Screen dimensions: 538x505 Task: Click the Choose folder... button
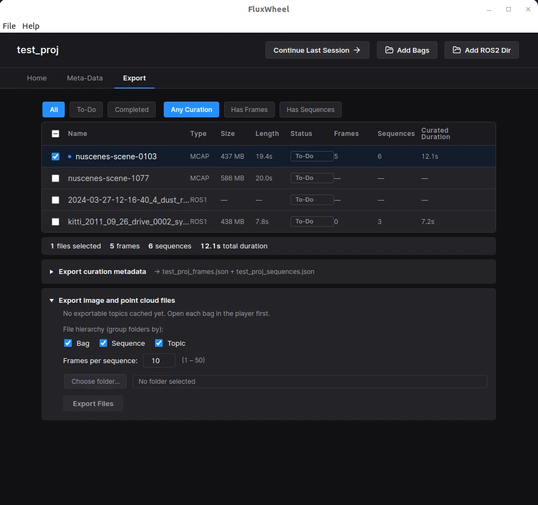[95, 382]
